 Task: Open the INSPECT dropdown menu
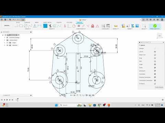click(116, 29)
